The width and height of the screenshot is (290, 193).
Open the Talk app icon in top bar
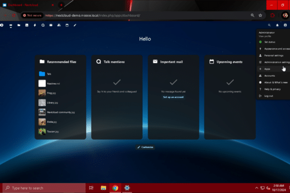pyautogui.click(x=43, y=25)
